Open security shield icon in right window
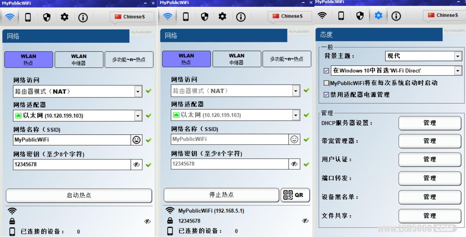 tap(360, 15)
